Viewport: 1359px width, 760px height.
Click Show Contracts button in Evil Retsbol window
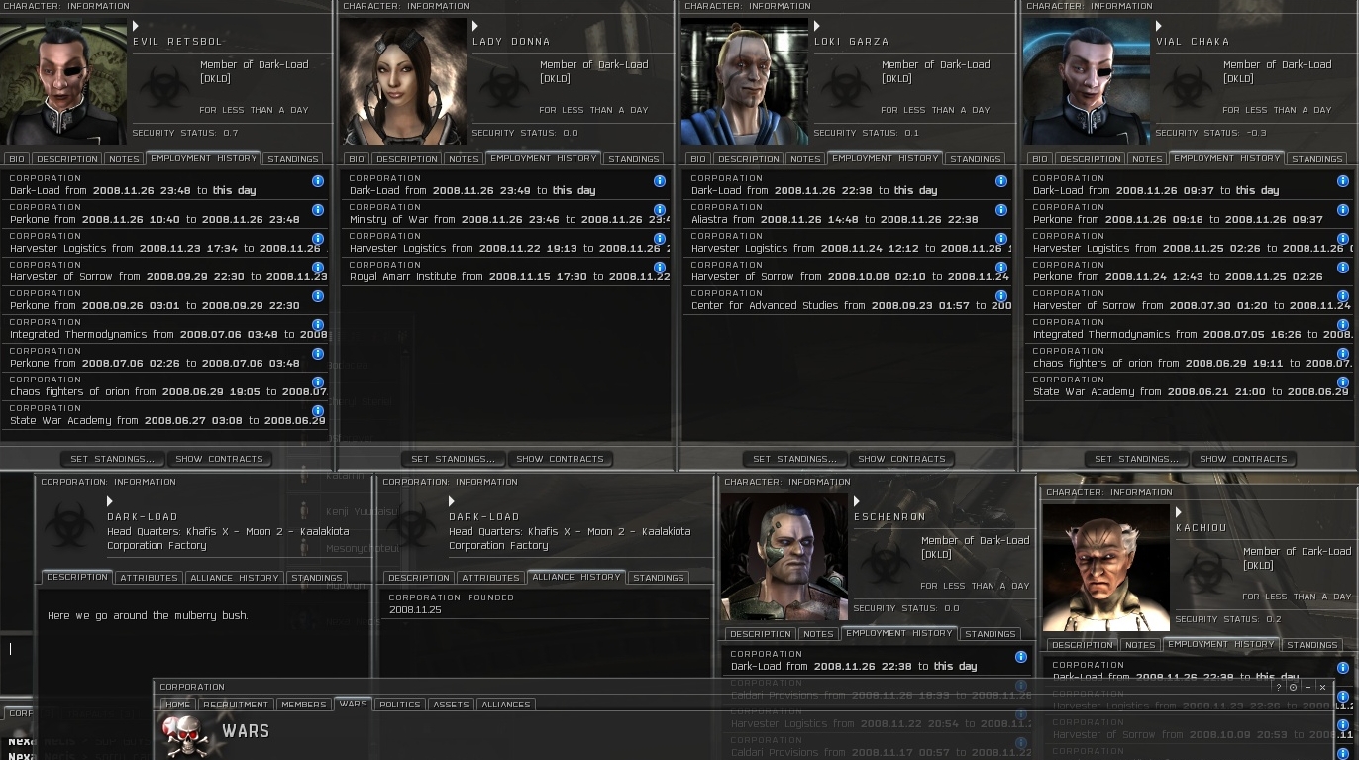219,459
